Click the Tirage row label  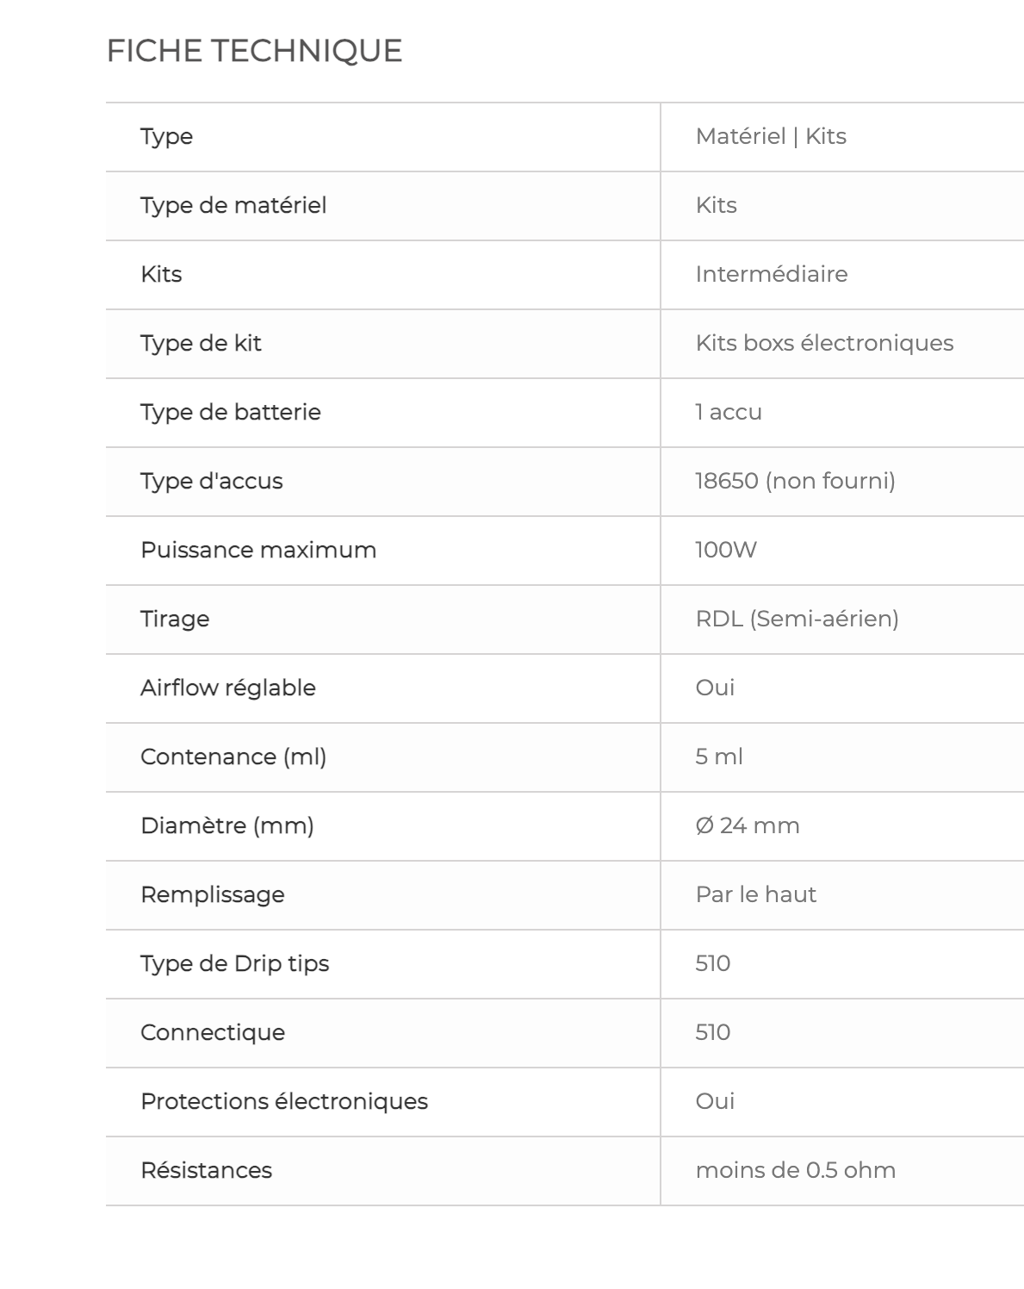[175, 619]
